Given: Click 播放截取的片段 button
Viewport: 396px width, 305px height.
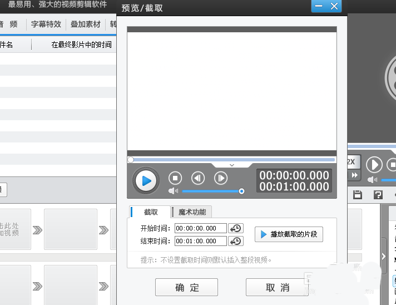Looking at the screenshot, I should [x=289, y=234].
